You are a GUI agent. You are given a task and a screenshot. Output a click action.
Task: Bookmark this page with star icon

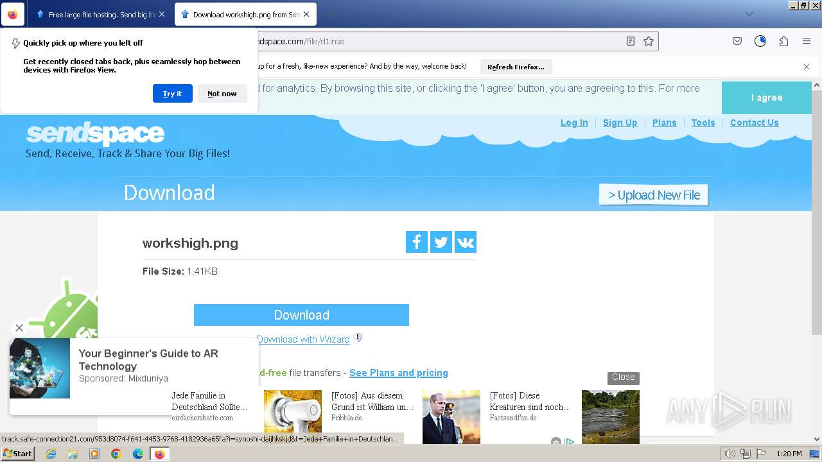point(649,41)
